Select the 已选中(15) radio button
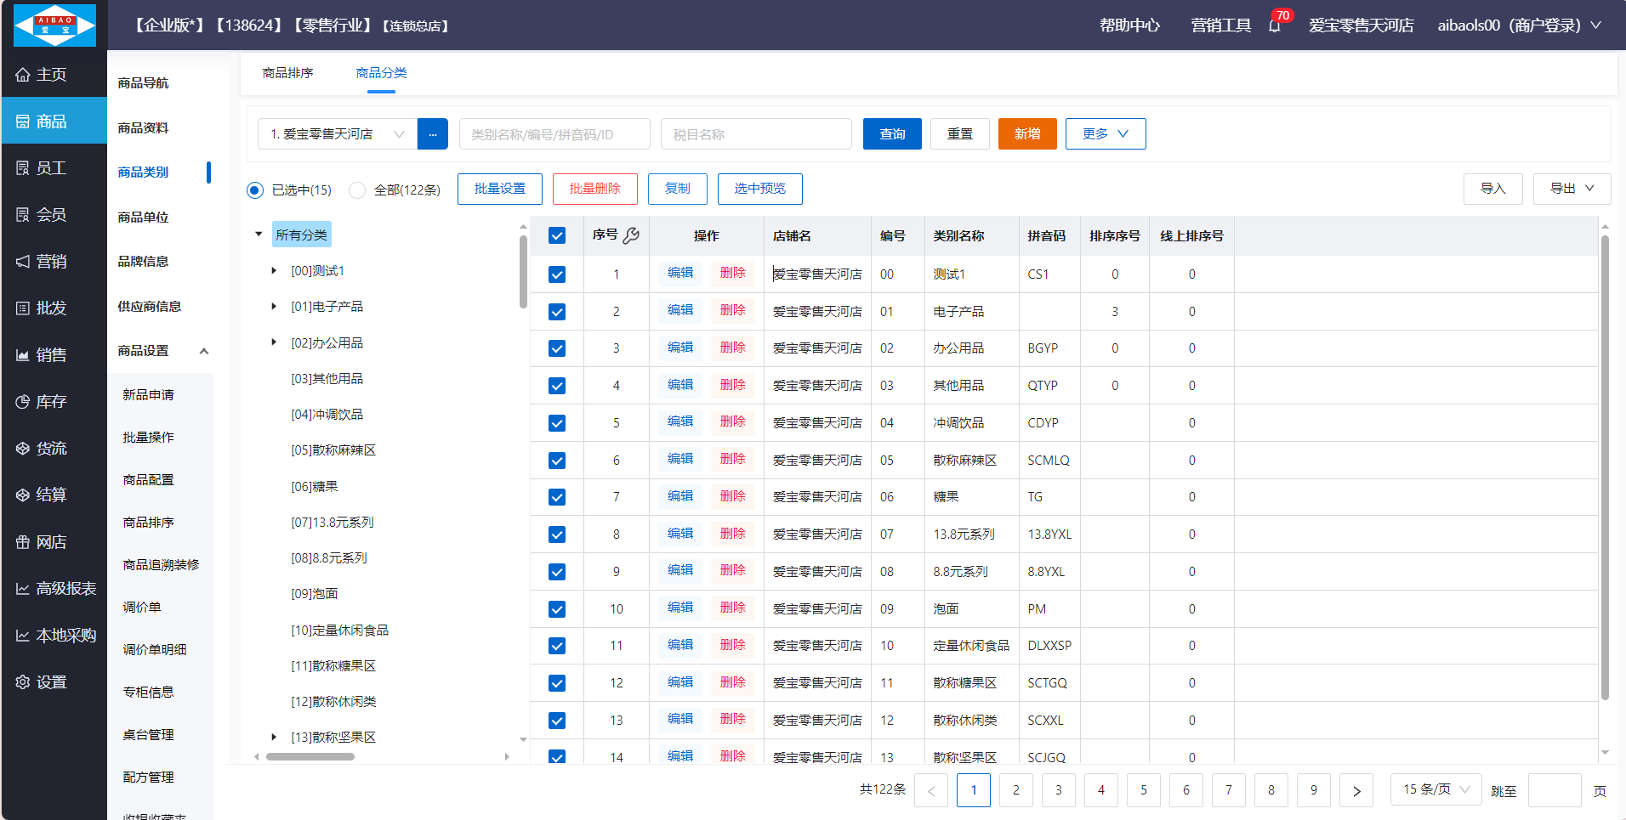This screenshot has height=820, width=1626. coord(255,190)
